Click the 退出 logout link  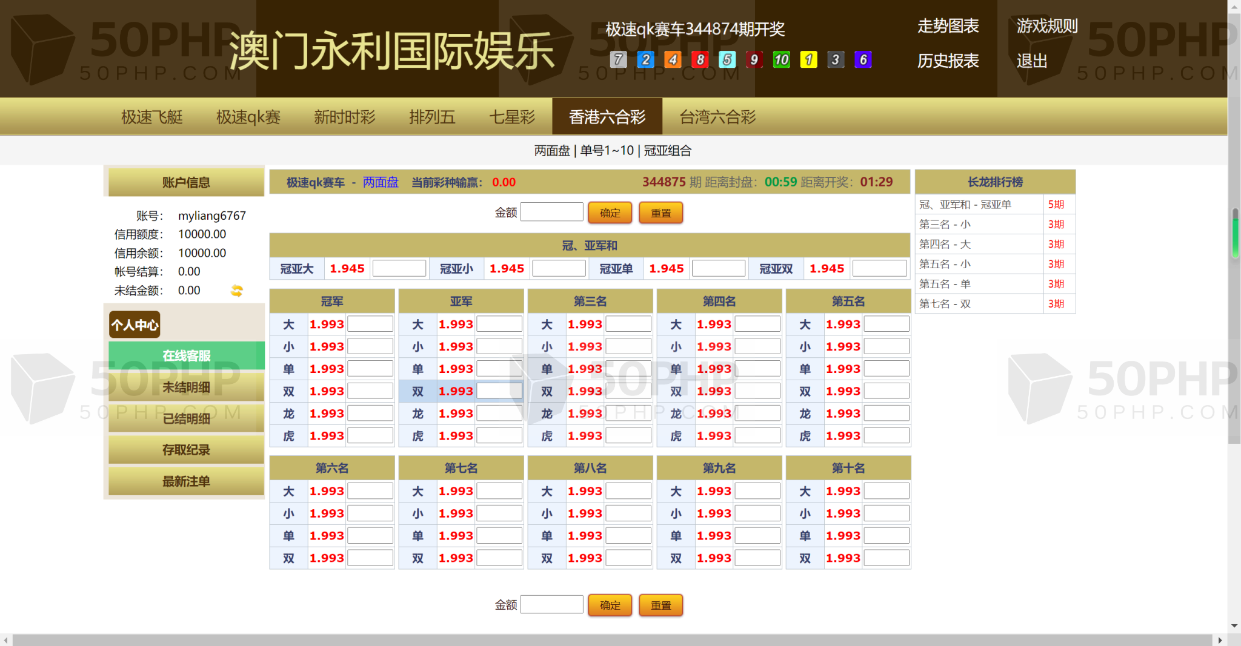point(1031,61)
